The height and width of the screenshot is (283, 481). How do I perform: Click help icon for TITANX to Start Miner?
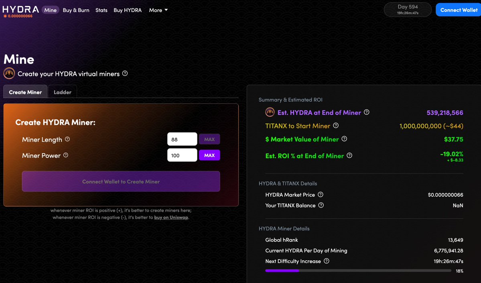(x=336, y=125)
